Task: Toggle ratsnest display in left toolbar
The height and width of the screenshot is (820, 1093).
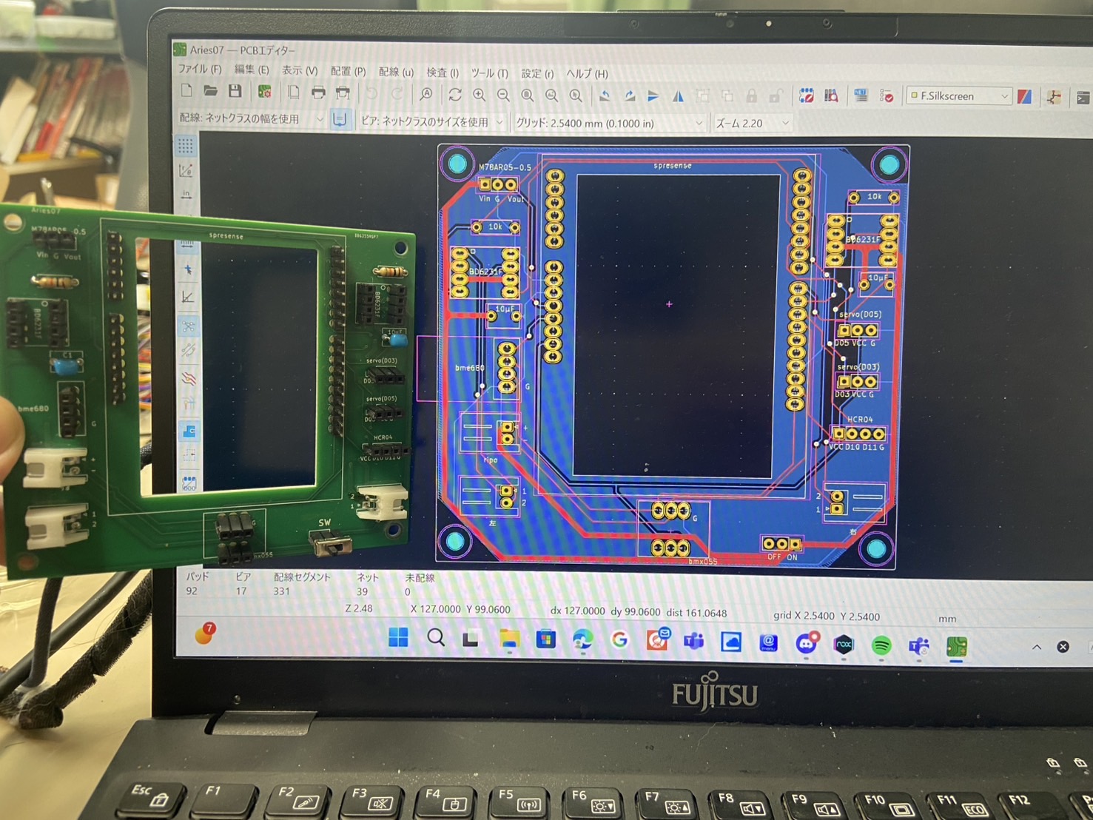Action: 188,326
